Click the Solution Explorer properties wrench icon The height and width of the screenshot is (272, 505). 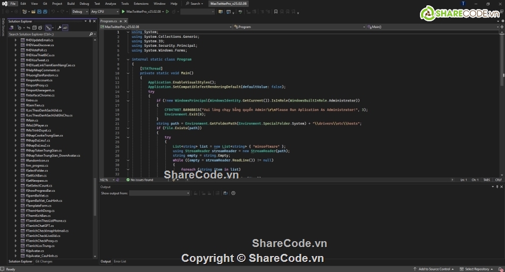tap(59, 28)
